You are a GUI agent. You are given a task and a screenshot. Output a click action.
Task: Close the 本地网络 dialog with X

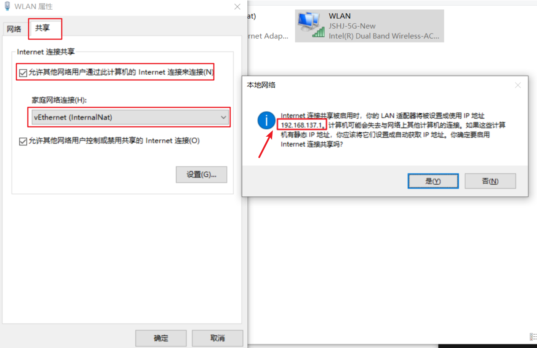[x=518, y=85]
